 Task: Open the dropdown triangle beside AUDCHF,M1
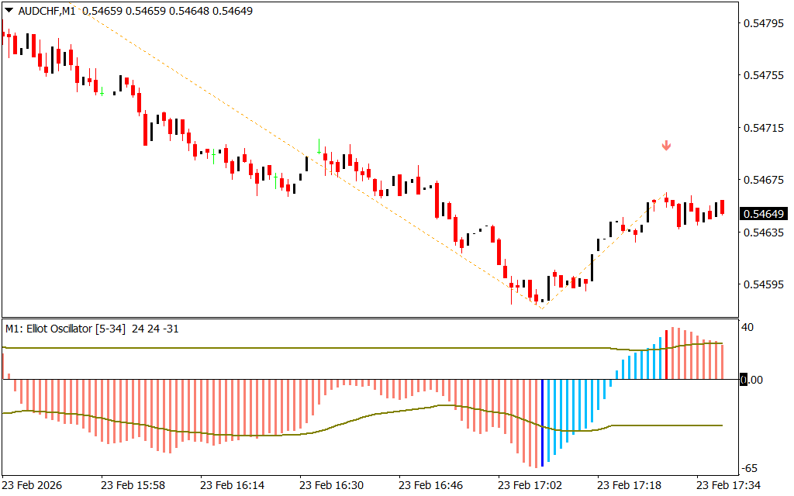pyautogui.click(x=9, y=11)
